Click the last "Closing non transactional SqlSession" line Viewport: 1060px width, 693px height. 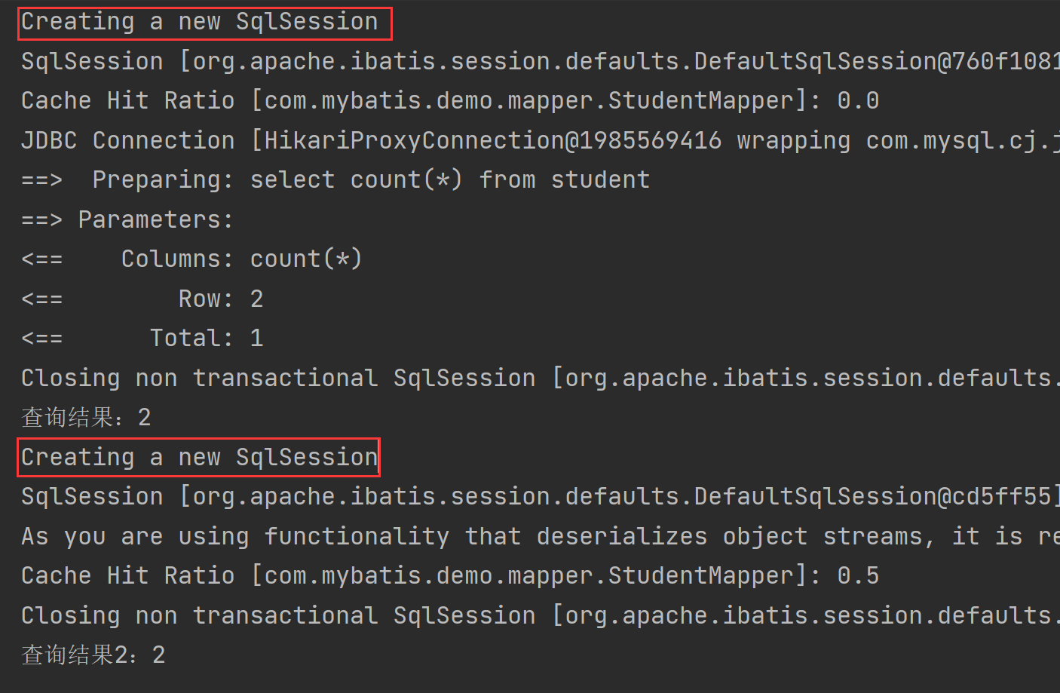(x=541, y=615)
